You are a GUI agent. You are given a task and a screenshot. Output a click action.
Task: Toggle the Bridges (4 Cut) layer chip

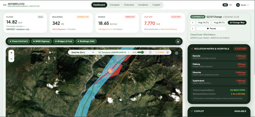(64, 42)
